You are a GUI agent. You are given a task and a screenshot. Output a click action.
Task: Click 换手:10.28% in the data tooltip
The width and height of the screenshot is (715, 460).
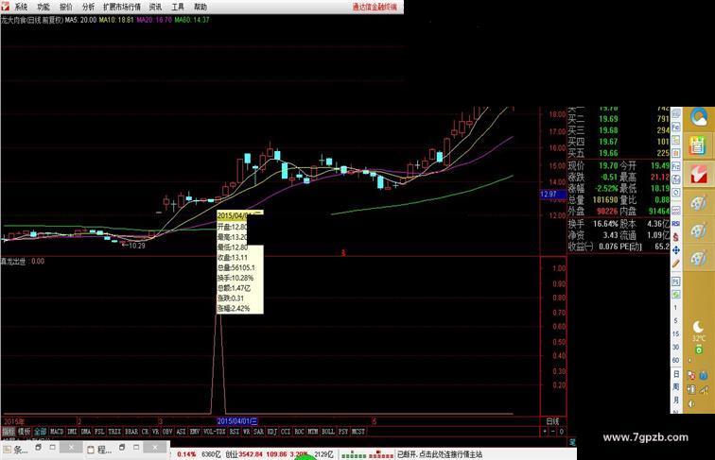coord(235,278)
